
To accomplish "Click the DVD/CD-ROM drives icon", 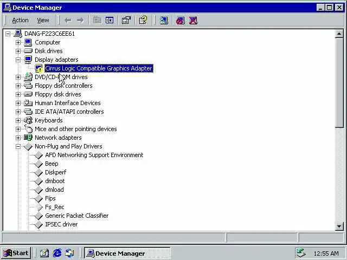I will point(28,77).
